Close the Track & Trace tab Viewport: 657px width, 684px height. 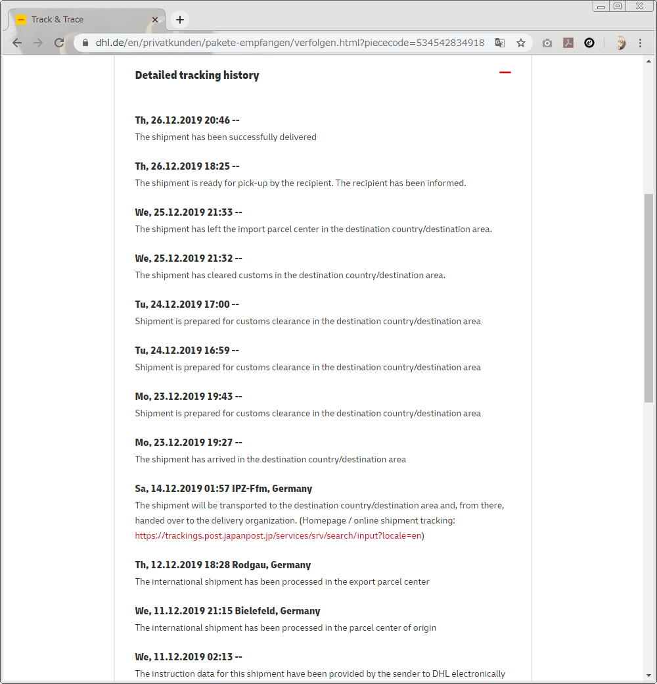point(155,20)
